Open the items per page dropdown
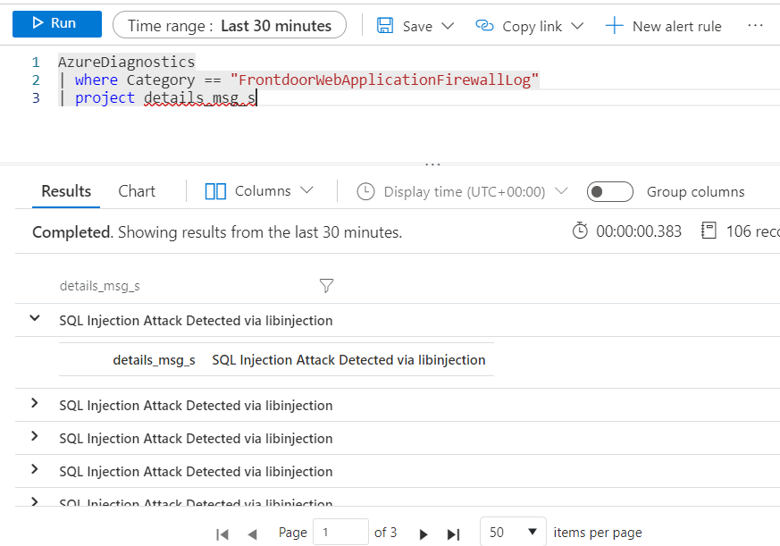 [513, 531]
